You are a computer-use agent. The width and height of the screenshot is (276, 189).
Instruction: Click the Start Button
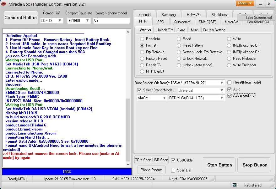pyautogui.click(x=219, y=165)
